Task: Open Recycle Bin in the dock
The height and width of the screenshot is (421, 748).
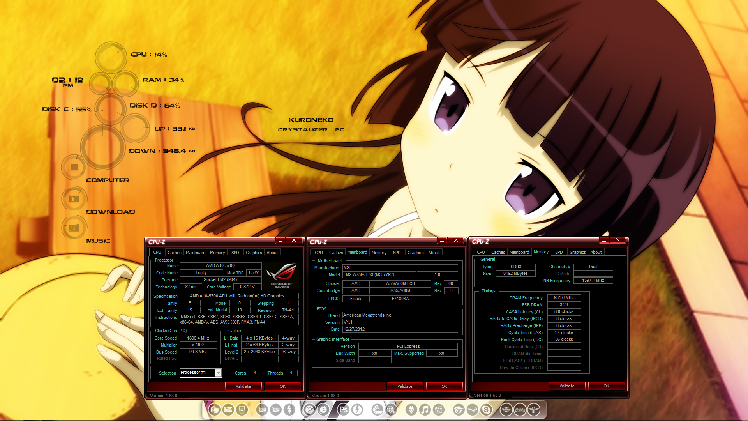Action: click(x=242, y=410)
